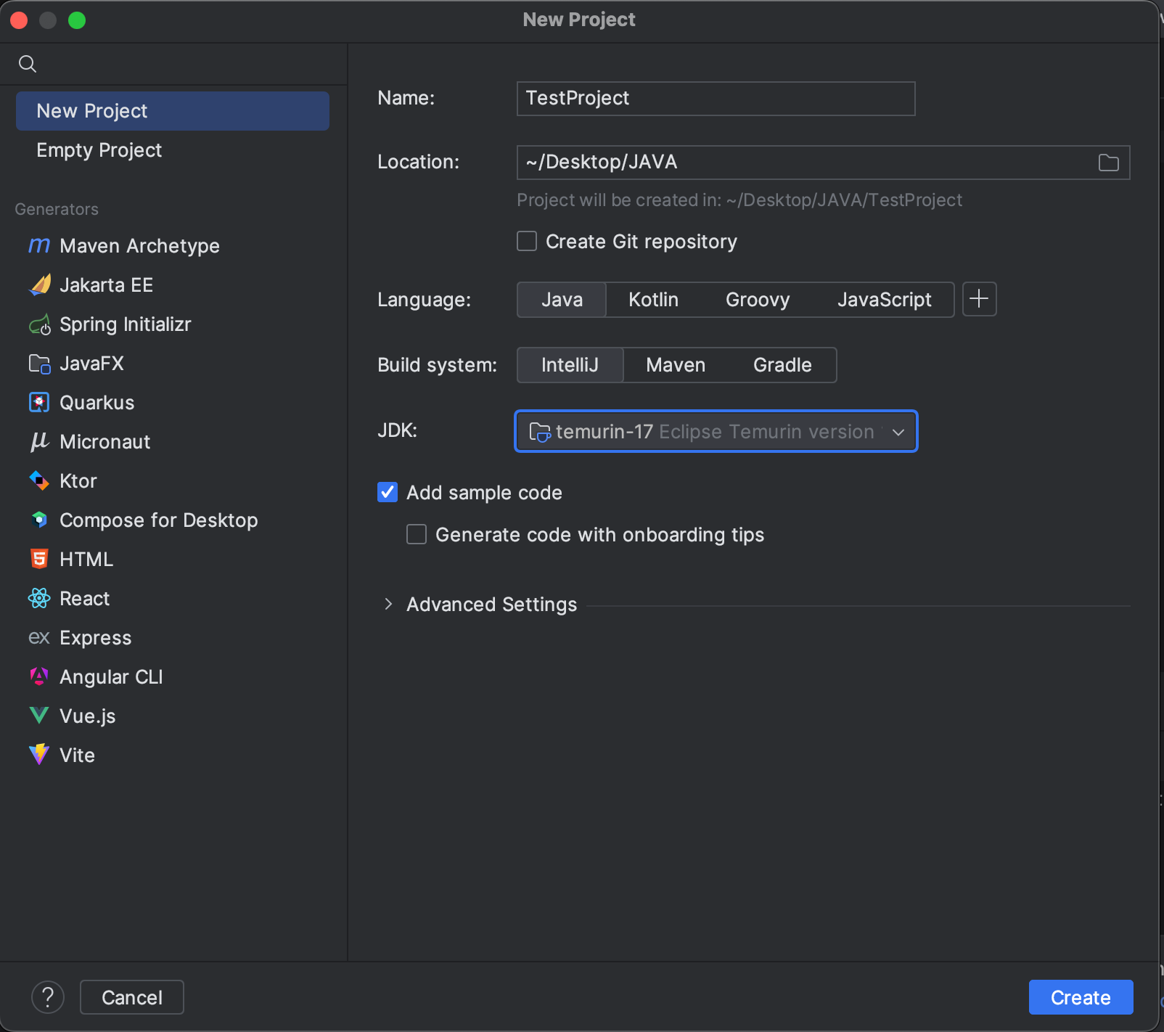Switch language to Kotlin

coord(653,300)
